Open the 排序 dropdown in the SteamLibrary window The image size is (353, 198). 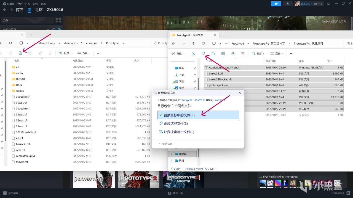pos(65,53)
